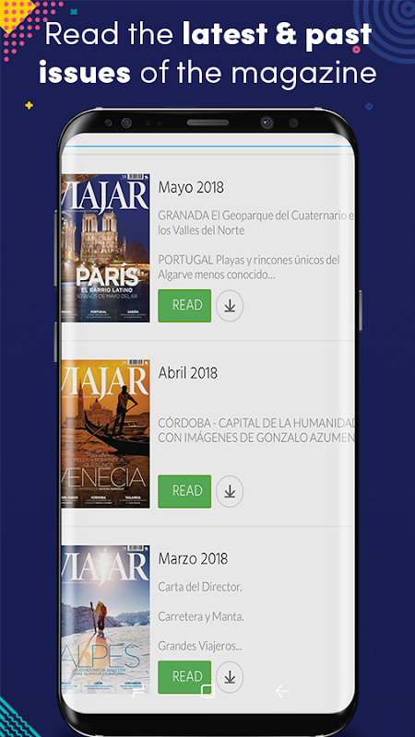The image size is (415, 737).
Task: Select the Abril 2018 title
Action: (188, 373)
